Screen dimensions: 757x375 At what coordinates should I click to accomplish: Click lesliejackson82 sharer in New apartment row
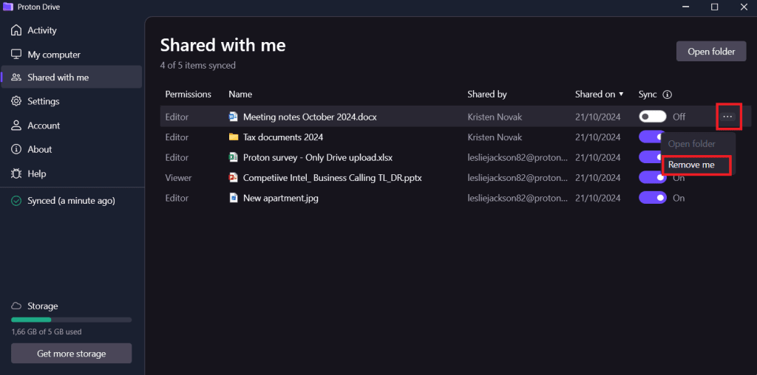pos(517,198)
